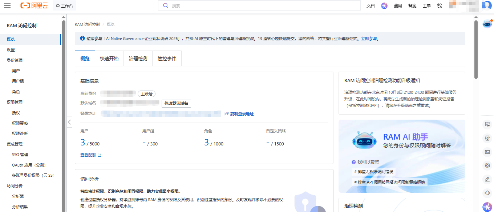Collapse the left sidebar with the arrow handle
This screenshot has width=494, height=212.
(x=70, y=122)
